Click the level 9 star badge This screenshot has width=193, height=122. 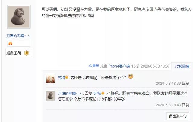[x=27, y=53]
